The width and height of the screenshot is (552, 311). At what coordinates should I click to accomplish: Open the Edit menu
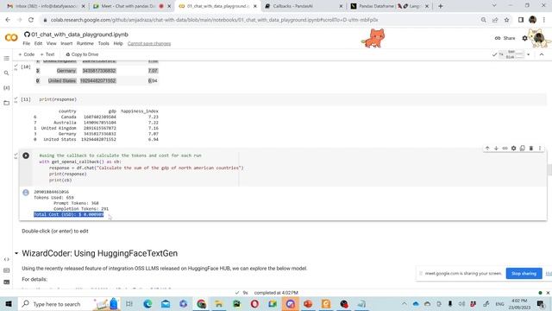click(x=38, y=43)
